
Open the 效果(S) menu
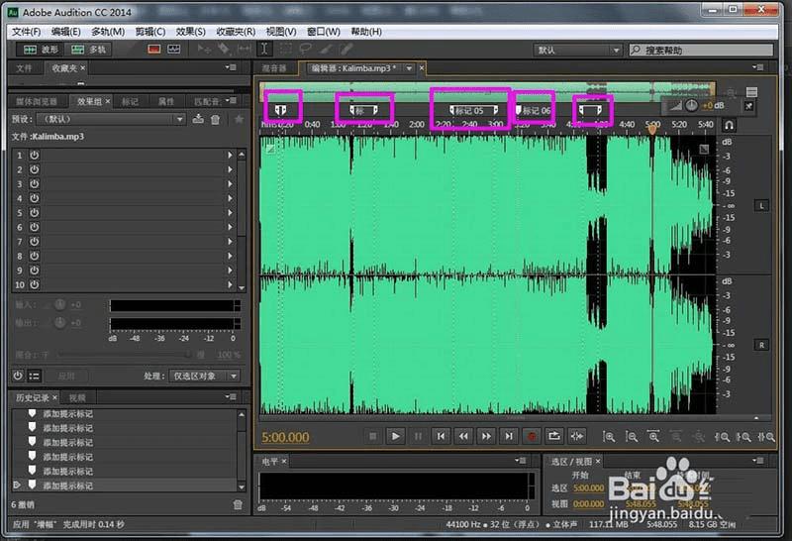click(x=191, y=32)
